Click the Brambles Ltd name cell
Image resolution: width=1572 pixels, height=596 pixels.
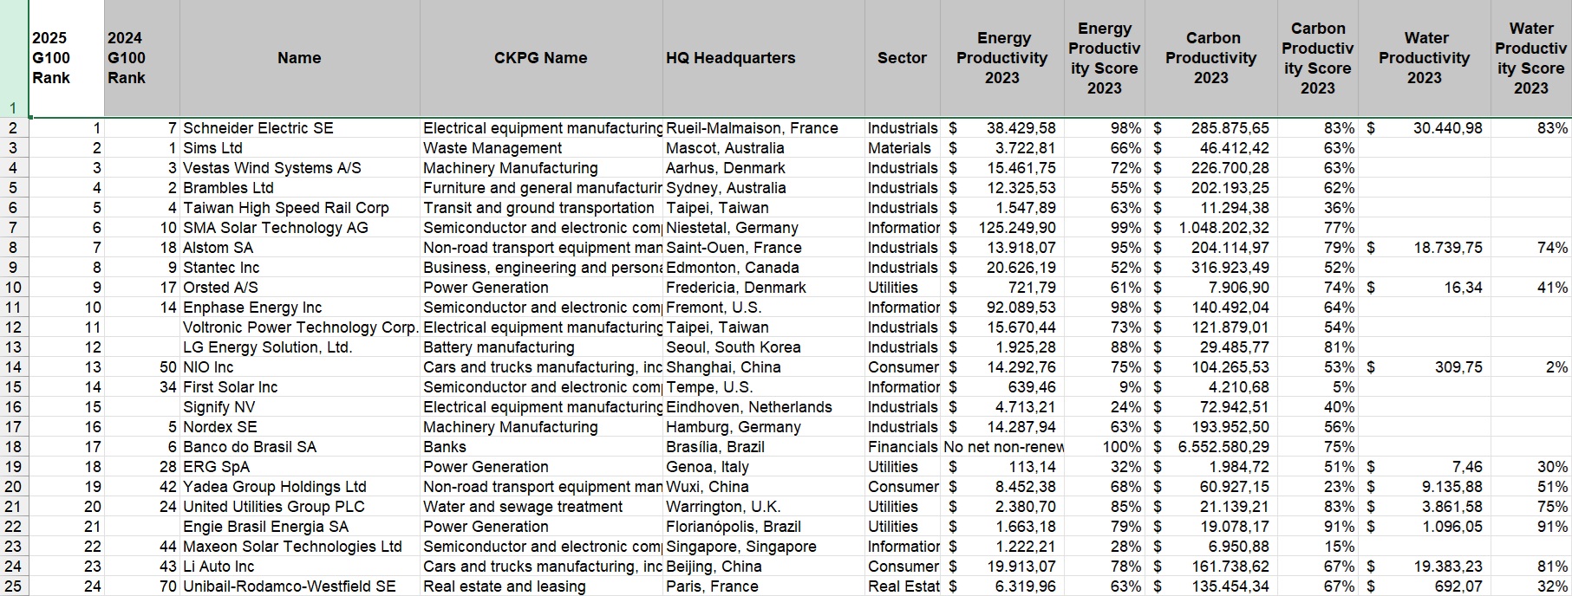300,188
